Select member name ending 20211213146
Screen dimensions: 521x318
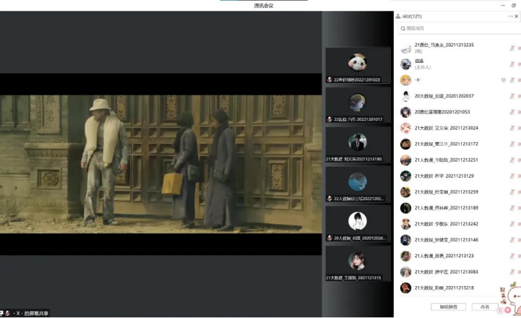point(446,240)
